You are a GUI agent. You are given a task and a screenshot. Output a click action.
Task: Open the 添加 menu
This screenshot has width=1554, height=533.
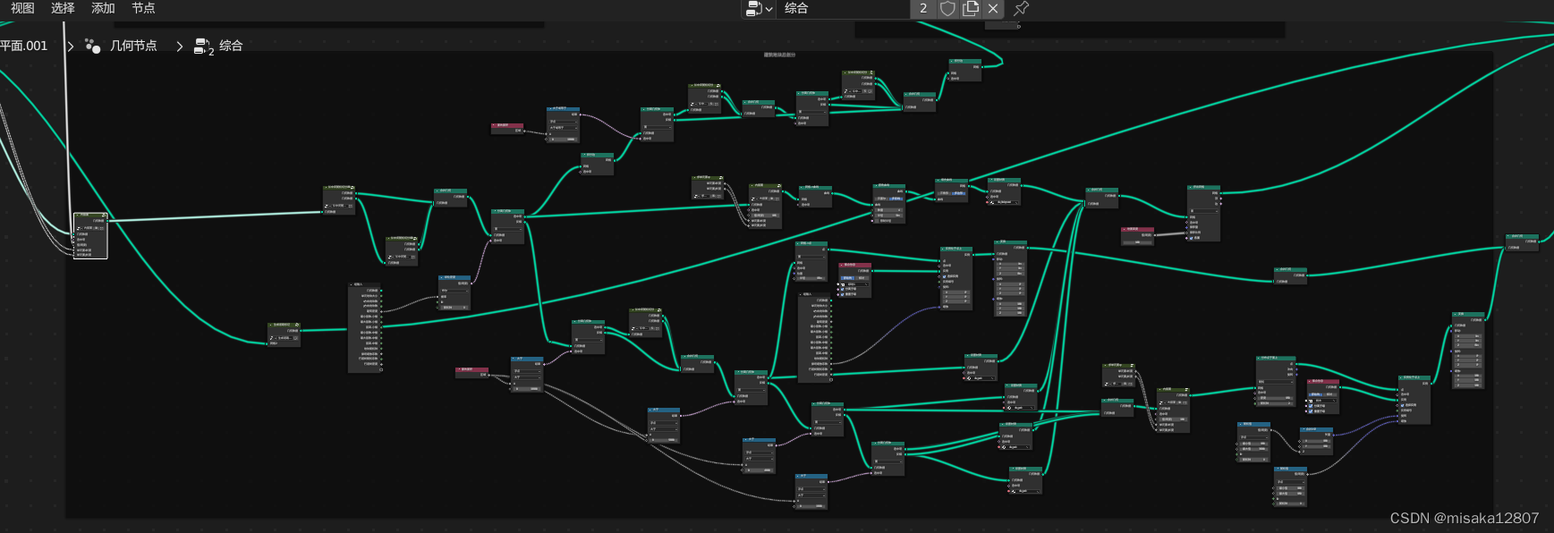(x=103, y=8)
